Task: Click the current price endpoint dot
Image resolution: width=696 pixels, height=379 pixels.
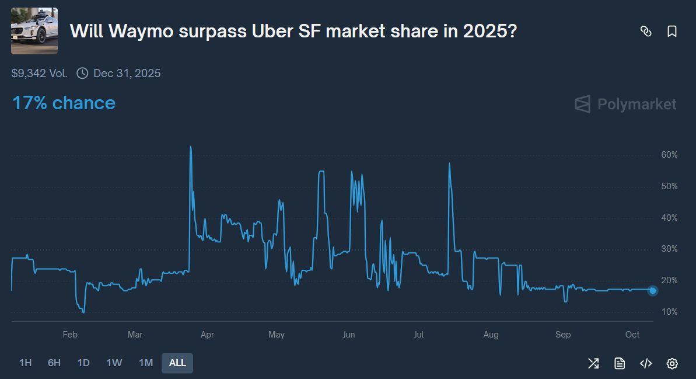Action: 653,290
